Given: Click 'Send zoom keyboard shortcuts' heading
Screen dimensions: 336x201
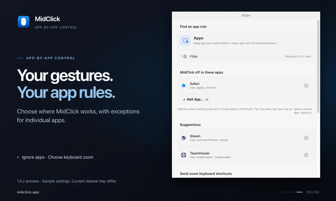Looking at the screenshot, I should [206, 173].
